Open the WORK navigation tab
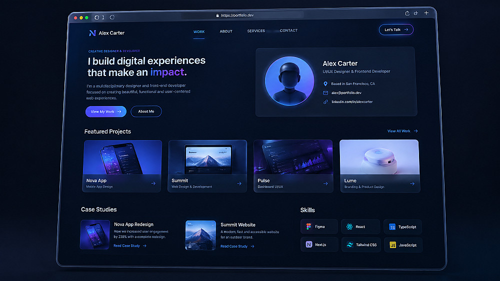Screen dimensions: 500x281 coord(199,31)
